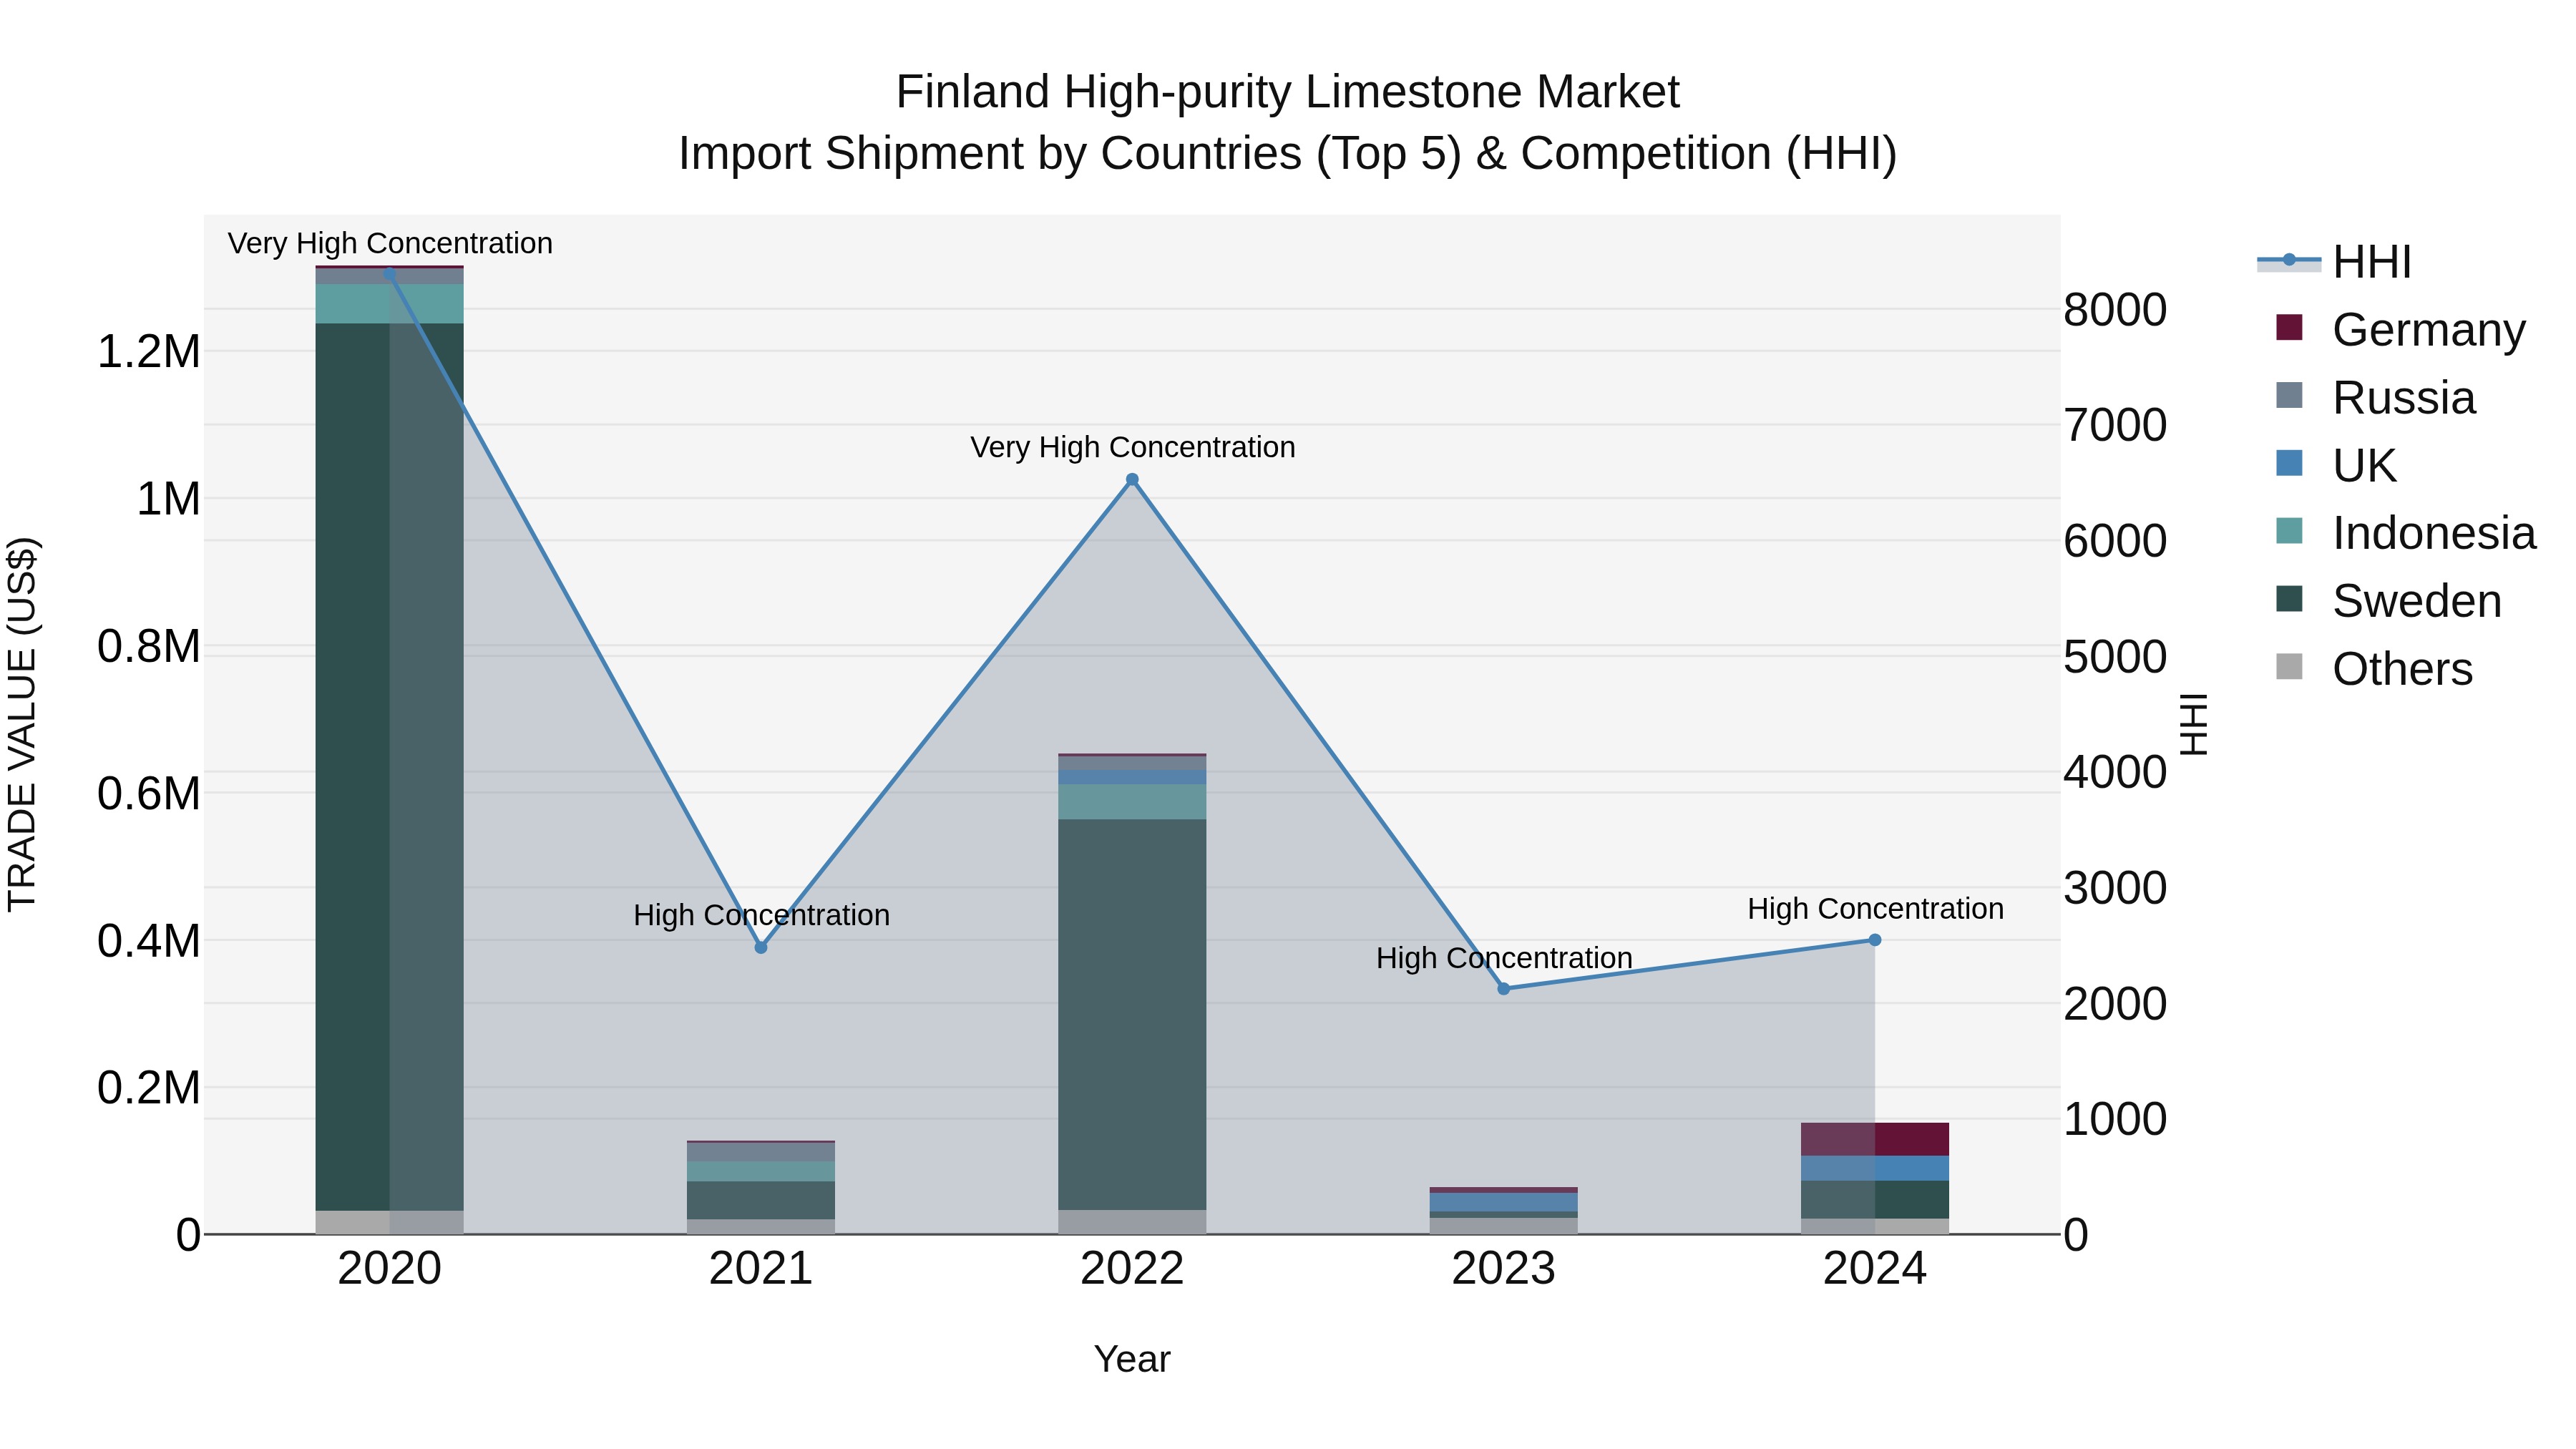The image size is (2576, 1449).
Task: Select the 2023 HHI data point
Action: 1504,989
